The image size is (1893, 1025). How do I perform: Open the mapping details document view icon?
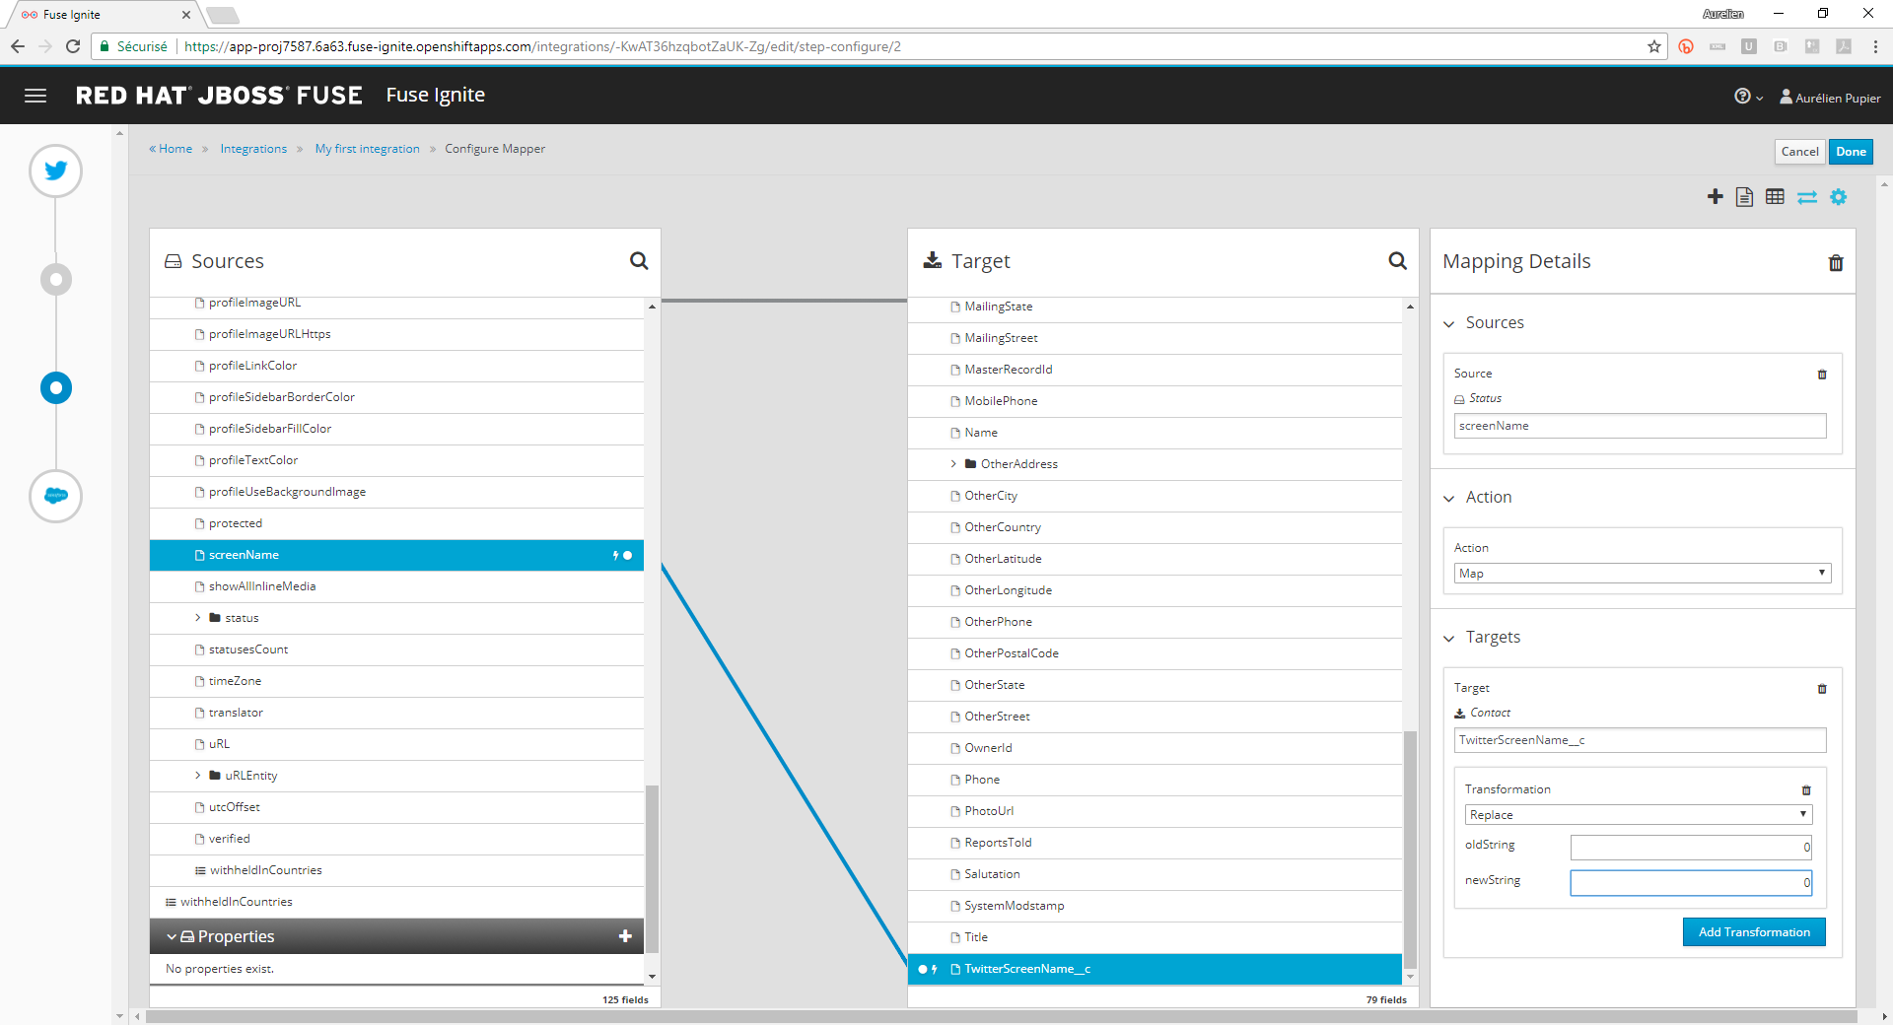(x=1744, y=196)
